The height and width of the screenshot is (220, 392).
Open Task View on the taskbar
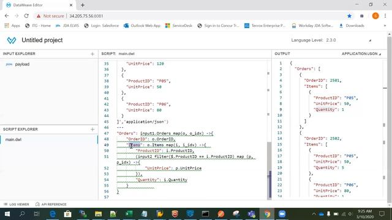point(37,214)
